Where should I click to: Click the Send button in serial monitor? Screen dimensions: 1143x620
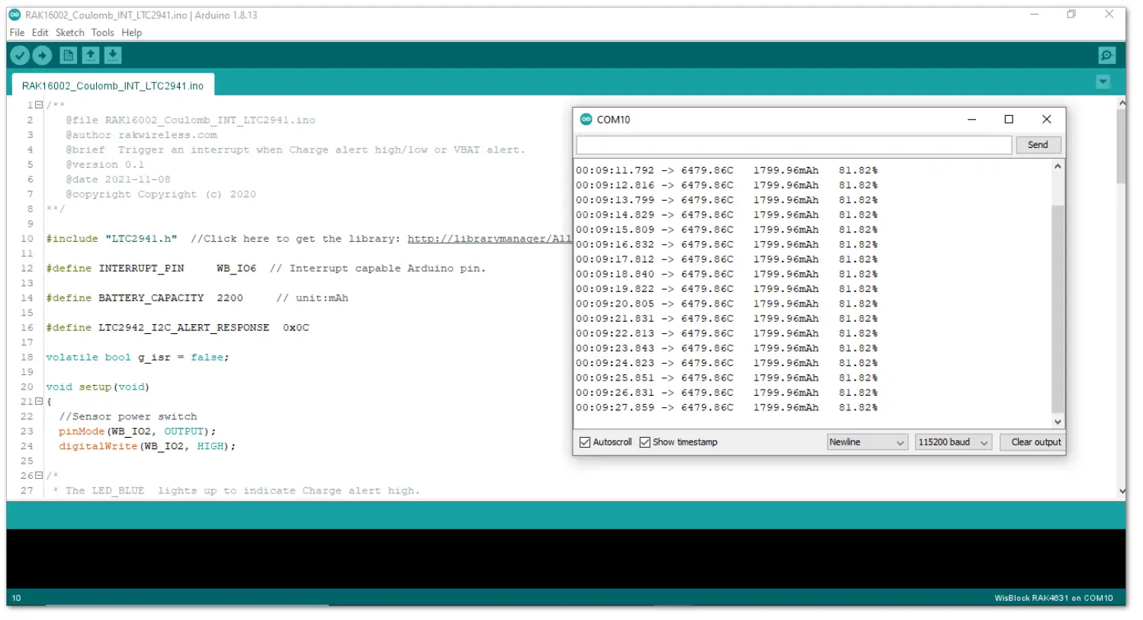(x=1038, y=145)
